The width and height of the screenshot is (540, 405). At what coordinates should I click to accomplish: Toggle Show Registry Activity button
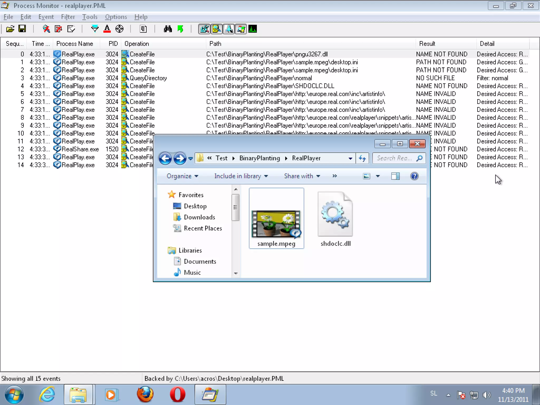[204, 29]
